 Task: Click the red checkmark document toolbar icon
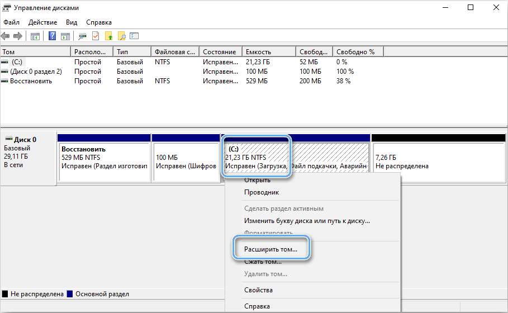point(96,36)
